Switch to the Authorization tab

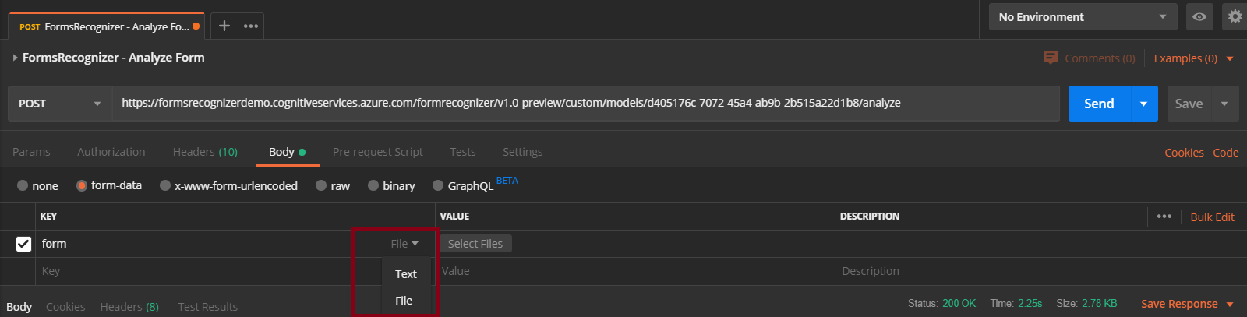(111, 152)
